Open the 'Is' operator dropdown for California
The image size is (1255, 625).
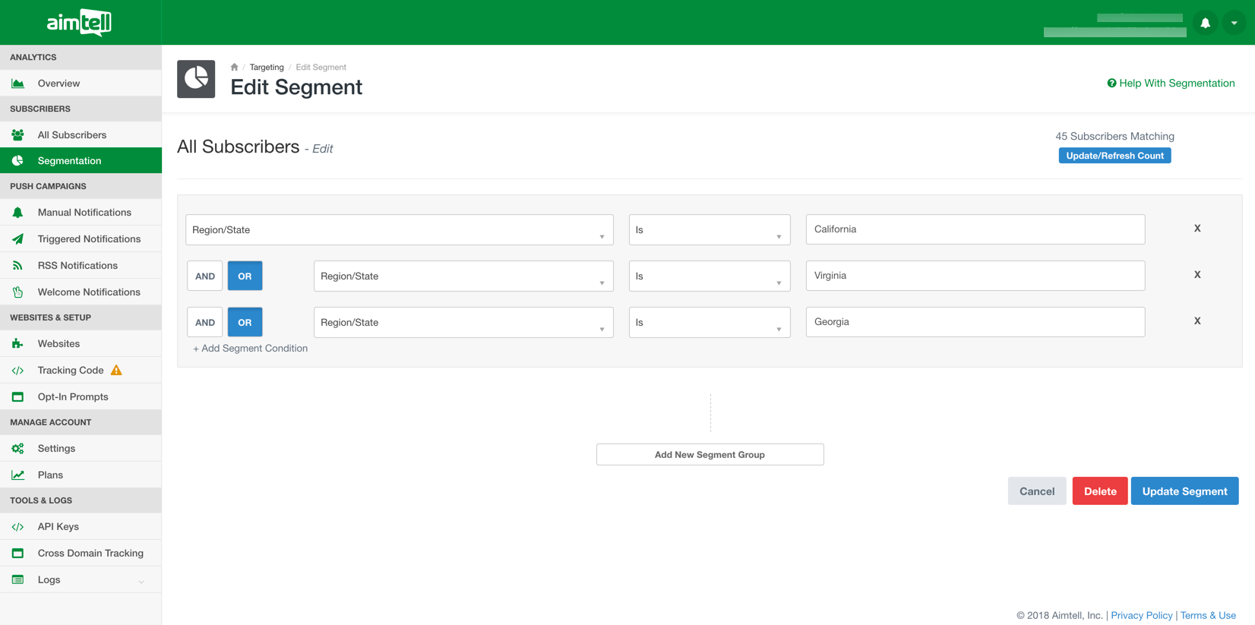[x=709, y=230]
